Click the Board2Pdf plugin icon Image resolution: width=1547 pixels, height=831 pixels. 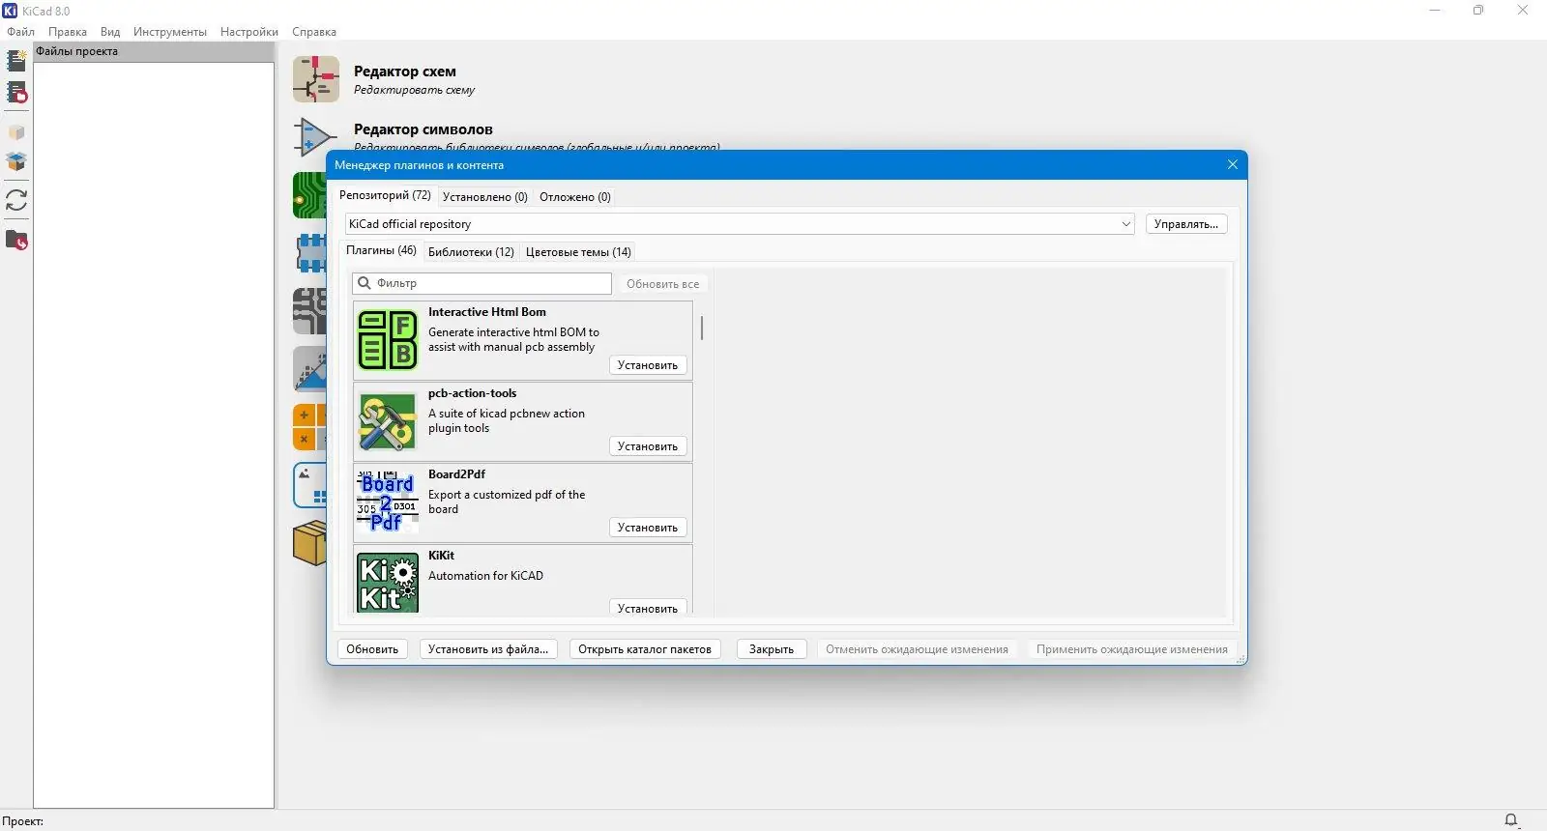point(388,502)
